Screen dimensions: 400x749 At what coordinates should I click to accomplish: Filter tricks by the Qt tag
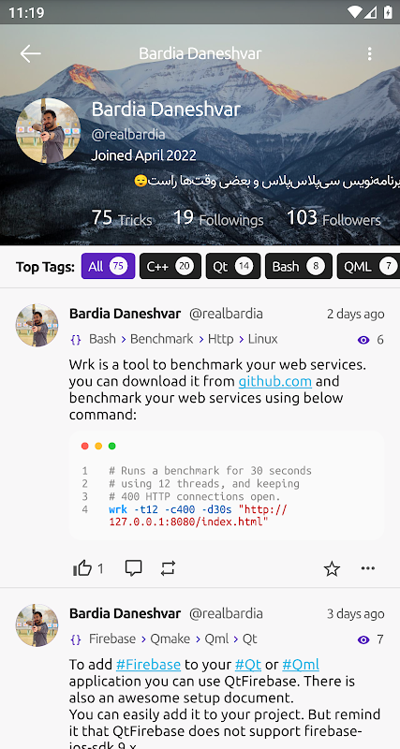pos(233,266)
